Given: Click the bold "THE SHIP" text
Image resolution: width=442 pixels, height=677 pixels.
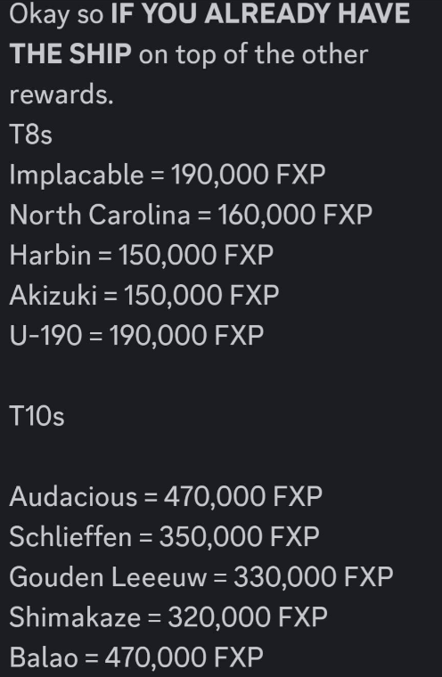Looking at the screenshot, I should tap(70, 54).
